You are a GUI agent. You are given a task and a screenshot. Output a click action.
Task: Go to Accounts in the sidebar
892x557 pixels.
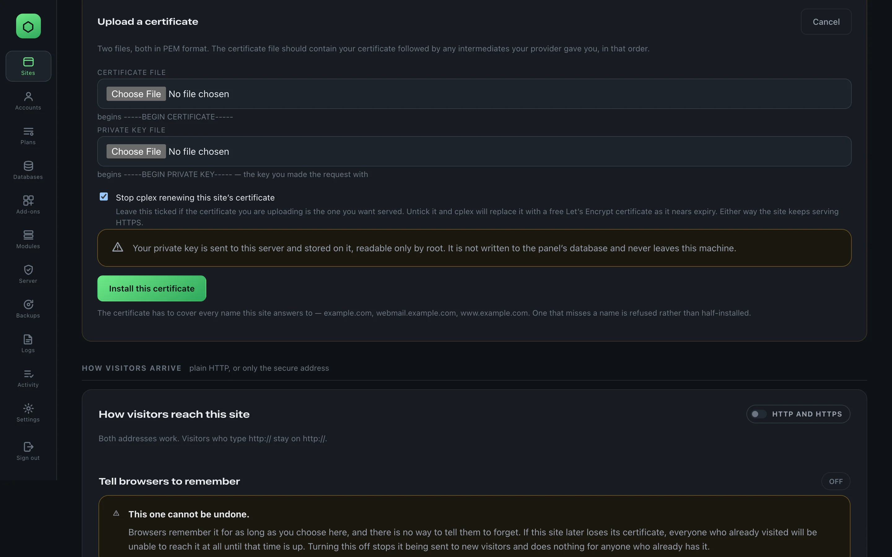pos(28,101)
